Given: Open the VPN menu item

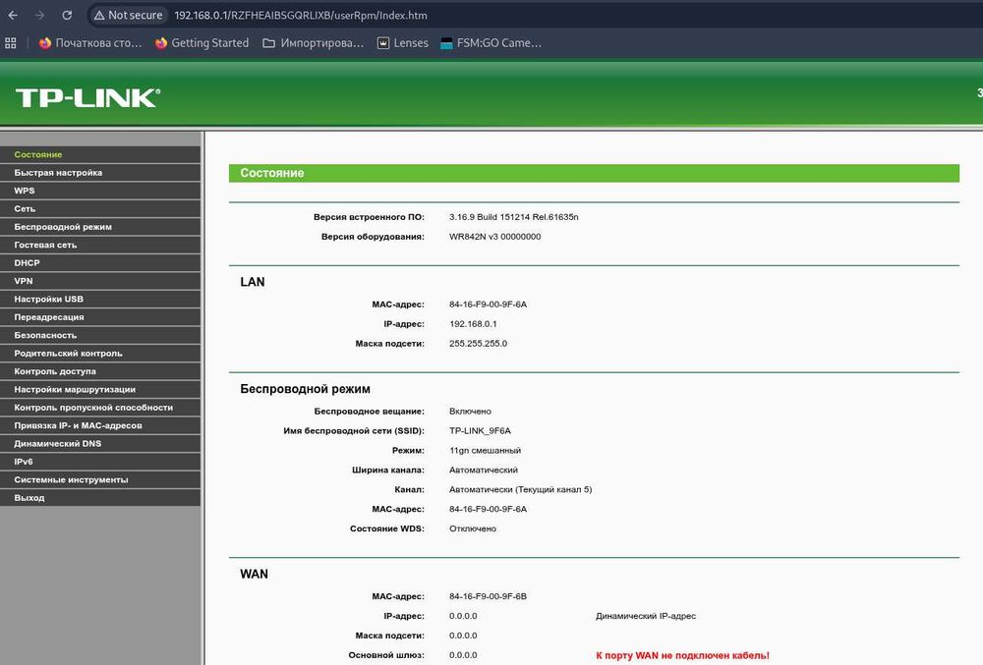Looking at the screenshot, I should point(100,281).
